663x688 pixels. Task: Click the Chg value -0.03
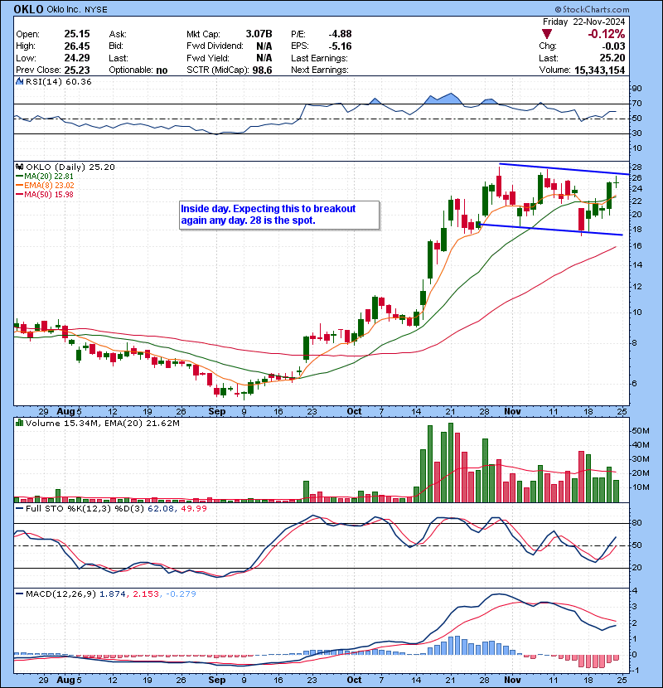click(613, 46)
